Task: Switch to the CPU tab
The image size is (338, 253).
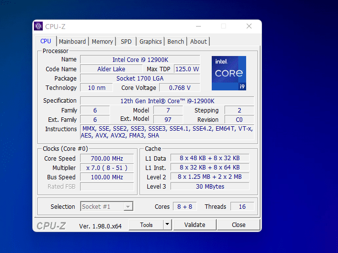Action: pyautogui.click(x=46, y=41)
